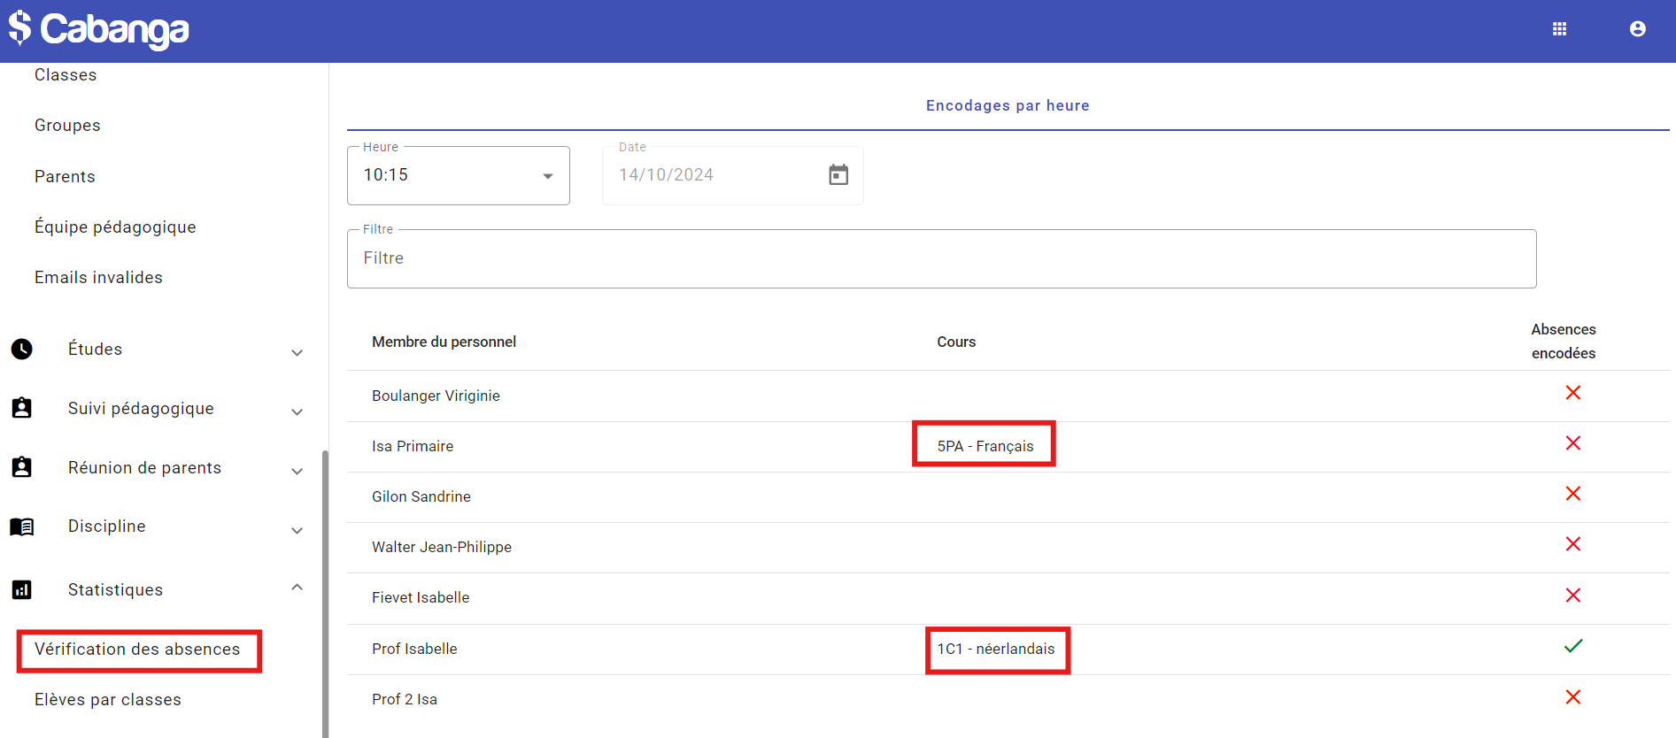The width and height of the screenshot is (1676, 738).
Task: Click the Cabanga logo
Action: [x=99, y=29]
